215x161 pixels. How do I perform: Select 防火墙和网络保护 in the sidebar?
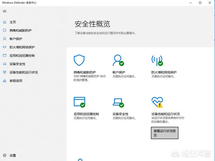pyautogui.click(x=22, y=47)
